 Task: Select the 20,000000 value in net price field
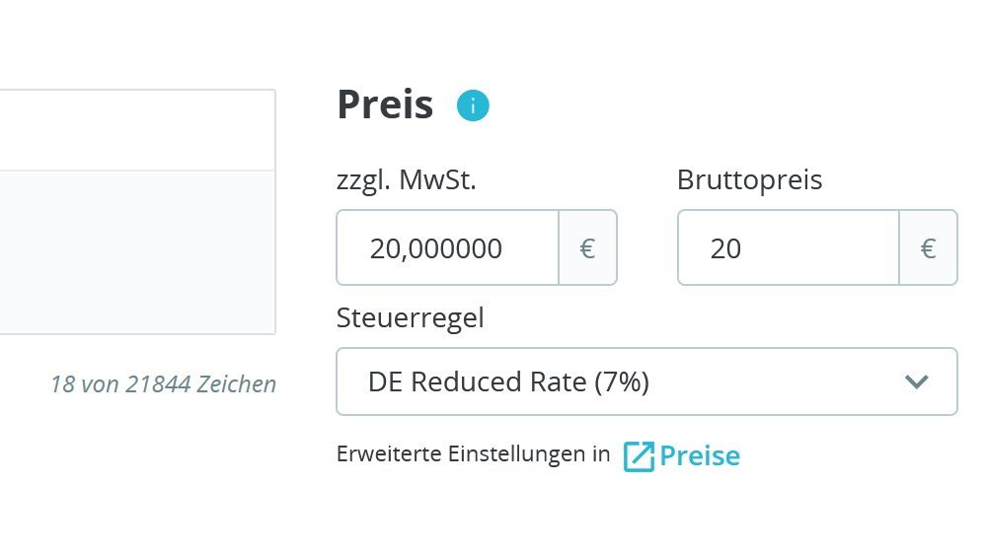pos(435,248)
